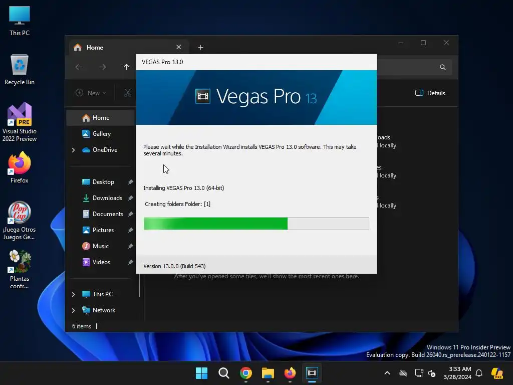
Task: Unpin Pictures using its pin icon
Action: pos(131,230)
